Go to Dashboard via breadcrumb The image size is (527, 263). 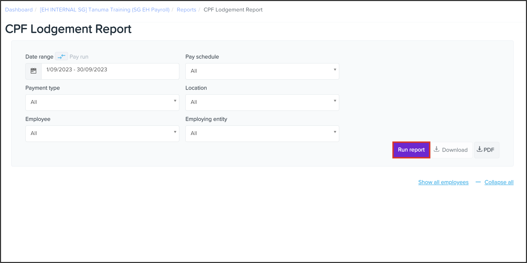click(19, 10)
